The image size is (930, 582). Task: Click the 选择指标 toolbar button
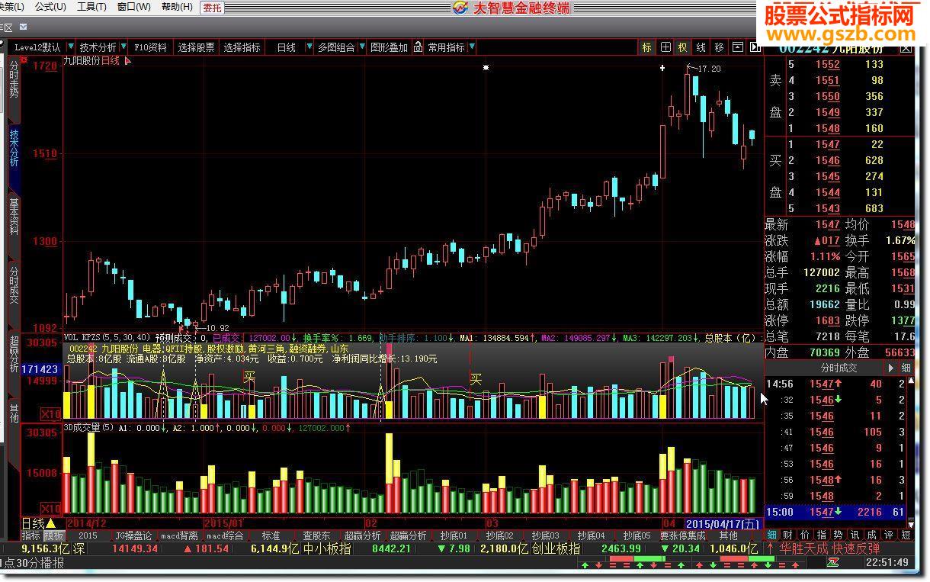[x=242, y=47]
